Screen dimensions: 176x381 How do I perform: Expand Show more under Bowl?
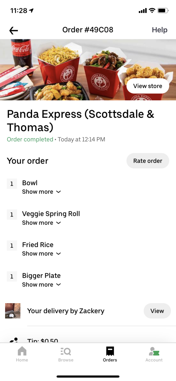pyautogui.click(x=41, y=192)
